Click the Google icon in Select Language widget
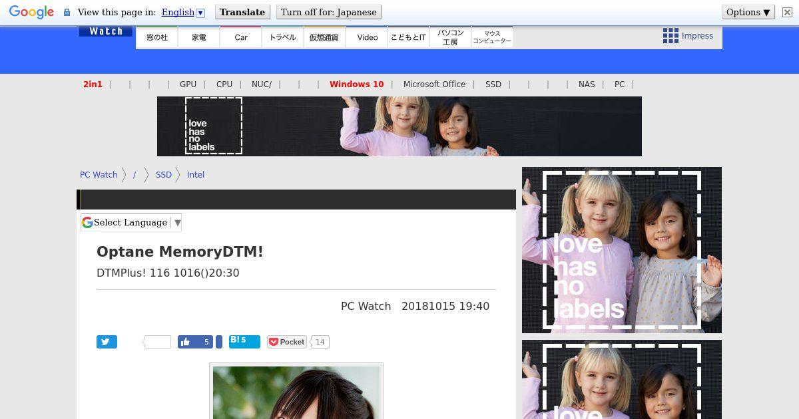Image resolution: width=799 pixels, height=419 pixels. pyautogui.click(x=87, y=223)
